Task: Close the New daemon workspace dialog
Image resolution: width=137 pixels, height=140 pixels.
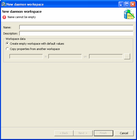Action: [133, 4]
